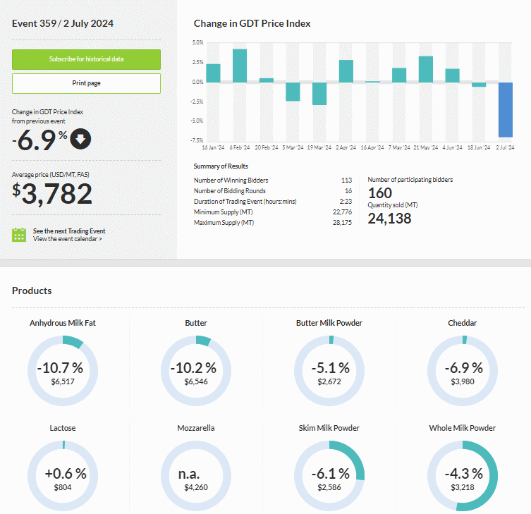Select the 6 Feb '24 chart bar
The width and height of the screenshot is (531, 514).
tap(240, 66)
